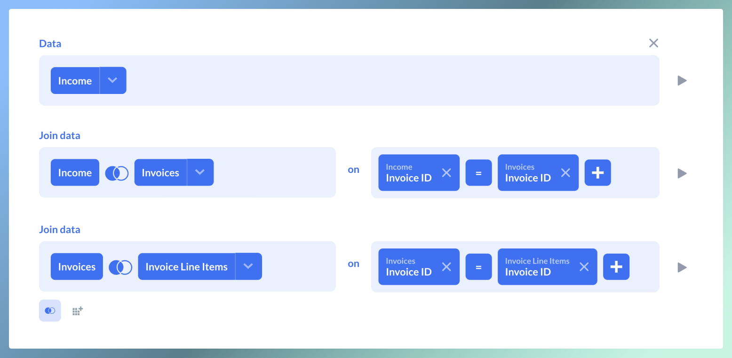Close the Data step with the X
The height and width of the screenshot is (358, 732).
coord(653,43)
